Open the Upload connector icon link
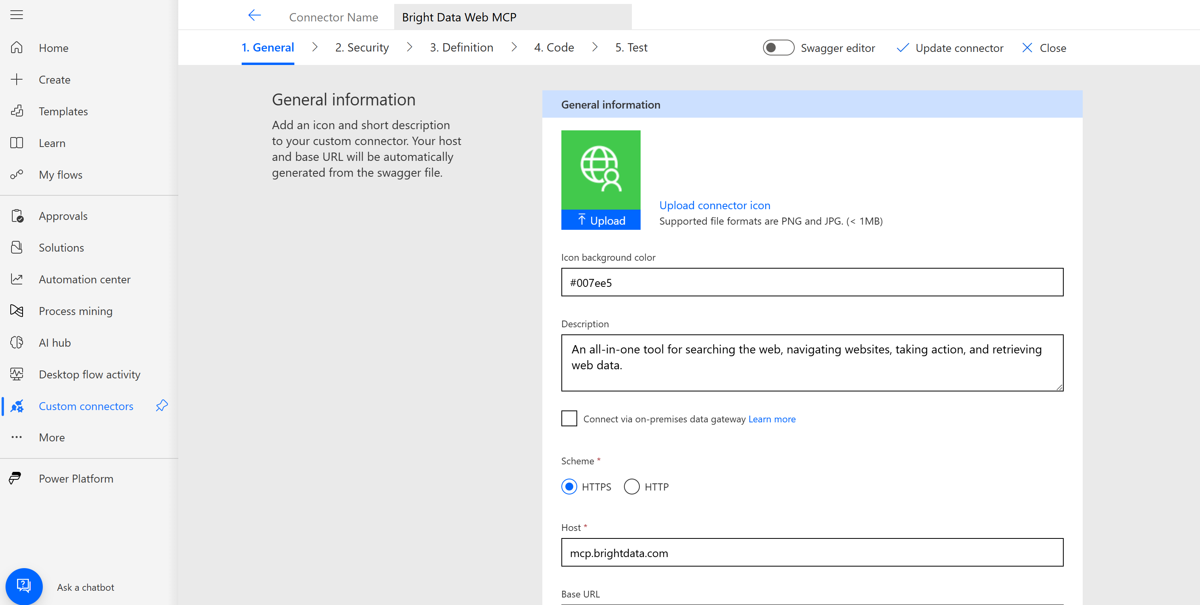1200x605 pixels. tap(715, 205)
